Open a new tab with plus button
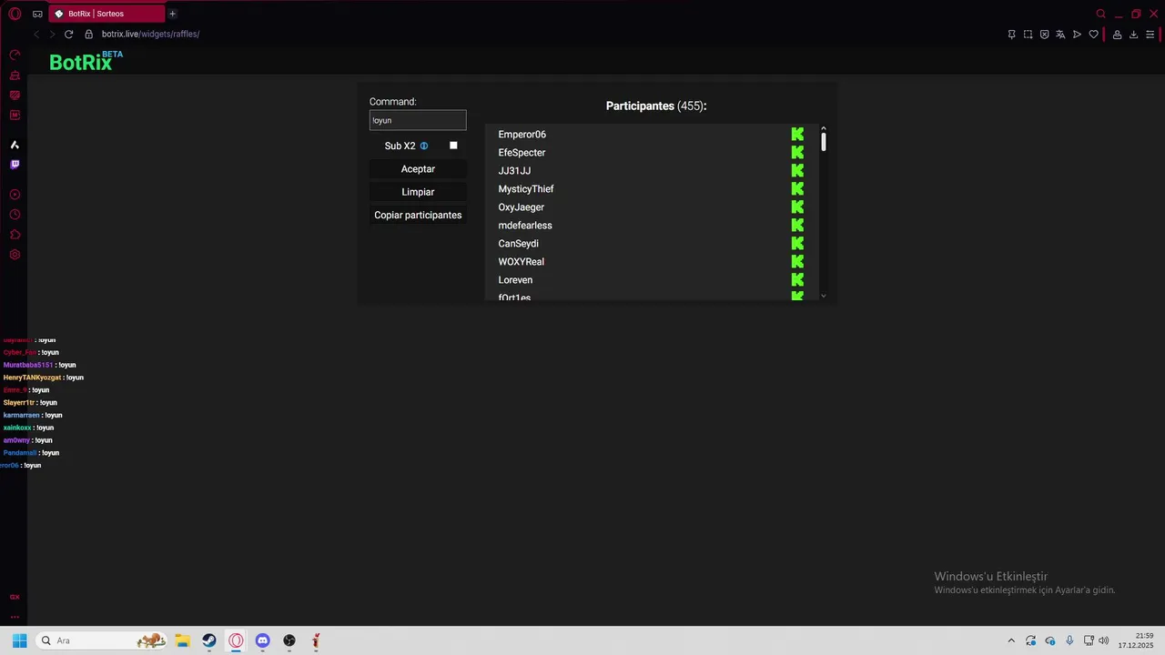 172,14
